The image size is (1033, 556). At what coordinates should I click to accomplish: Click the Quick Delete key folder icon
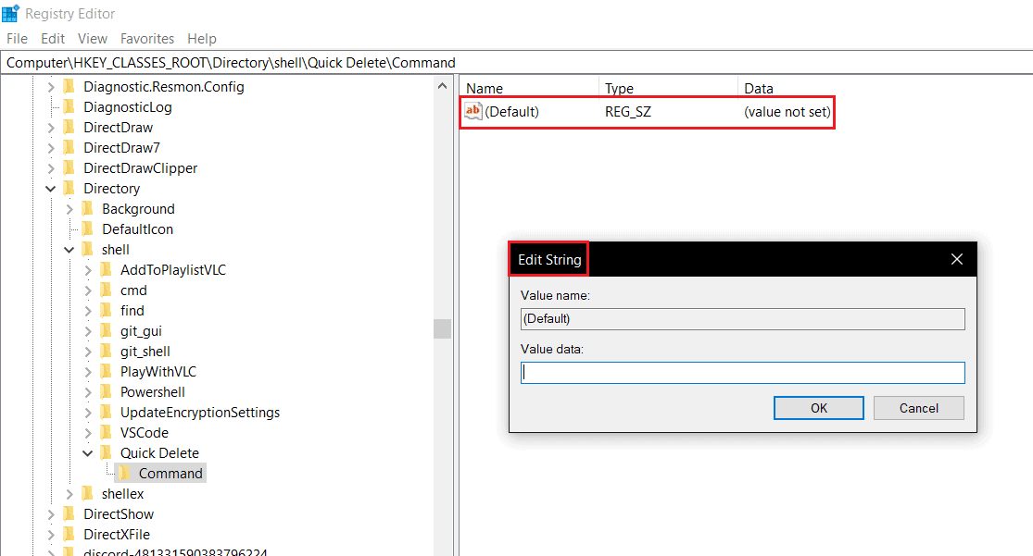tap(105, 452)
